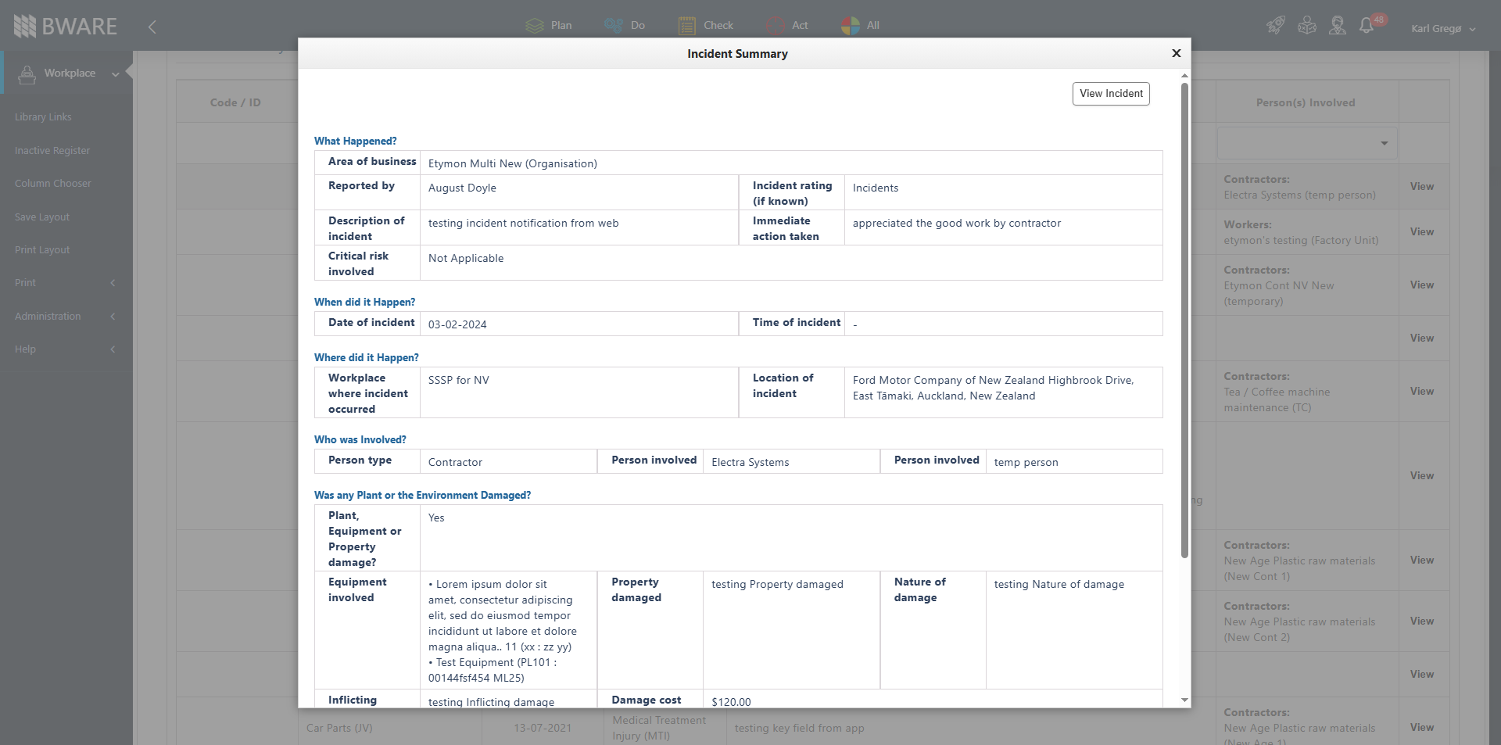
Task: Select Save Layout in sidebar
Action: 42,217
